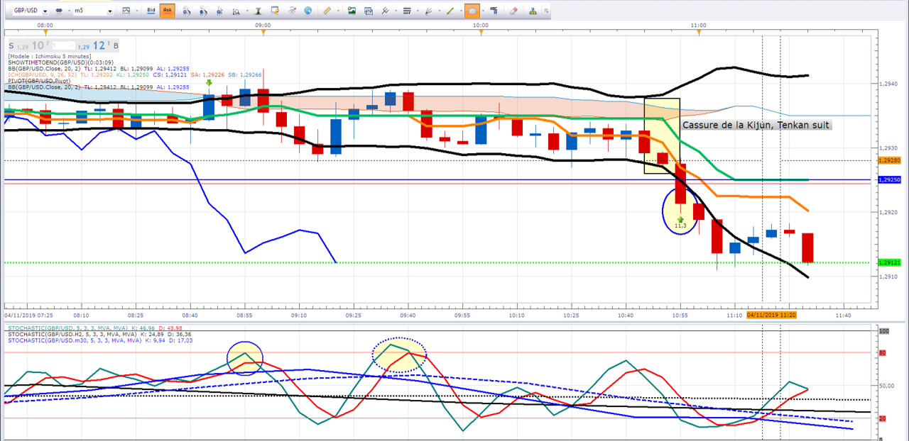Viewport: 909px width, 441px height.
Task: Click the chart window snapshot icon
Action: click(x=369, y=11)
